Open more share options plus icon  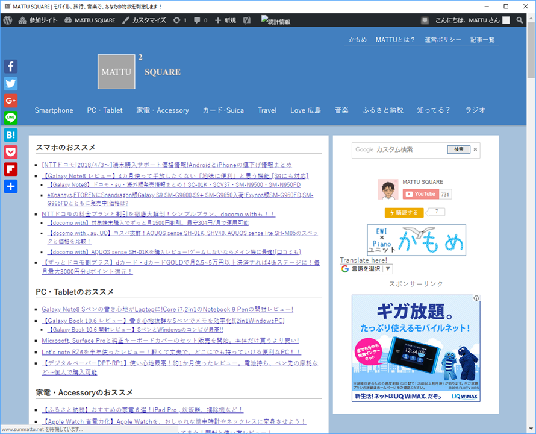11,186
